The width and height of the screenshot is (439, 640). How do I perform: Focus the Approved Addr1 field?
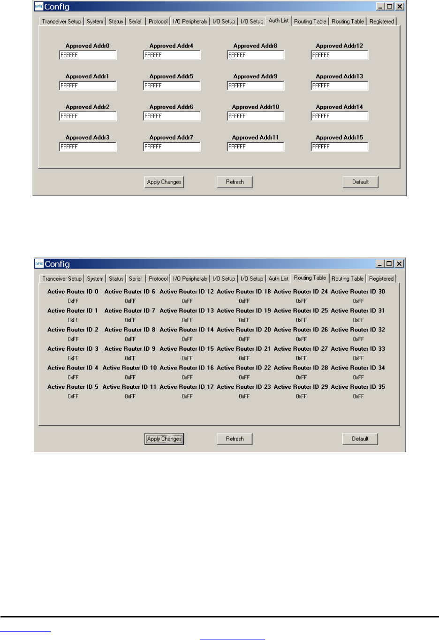point(88,86)
